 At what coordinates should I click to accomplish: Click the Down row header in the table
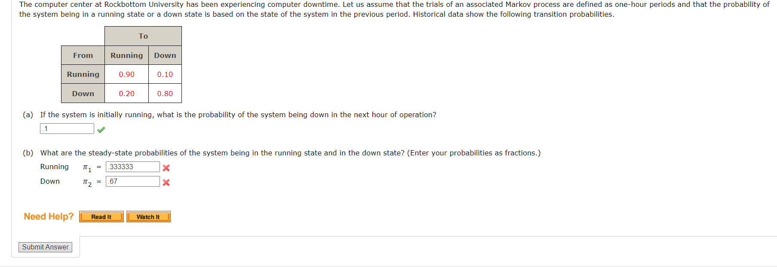click(x=83, y=93)
